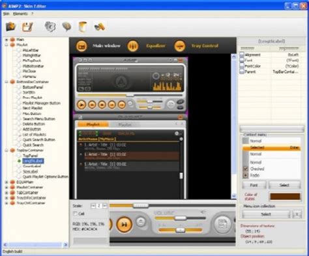Click large next-track button in zoom preview
309x256 pixels.
coord(124,225)
